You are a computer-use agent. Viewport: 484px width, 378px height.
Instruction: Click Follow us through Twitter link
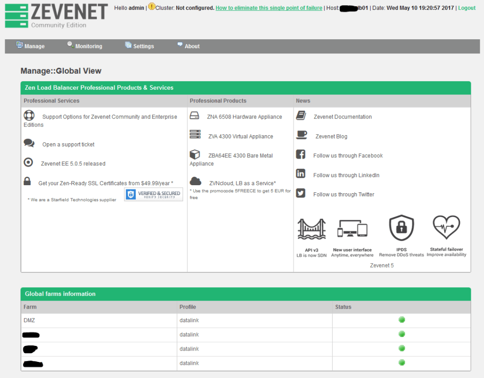(x=344, y=194)
